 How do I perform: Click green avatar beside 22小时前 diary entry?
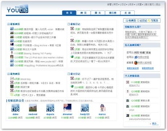click(x=72, y=86)
